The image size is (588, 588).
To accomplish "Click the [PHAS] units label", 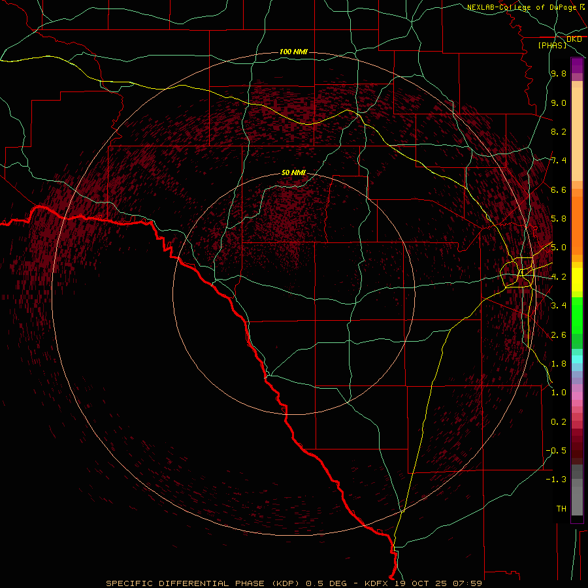I will click(x=552, y=45).
